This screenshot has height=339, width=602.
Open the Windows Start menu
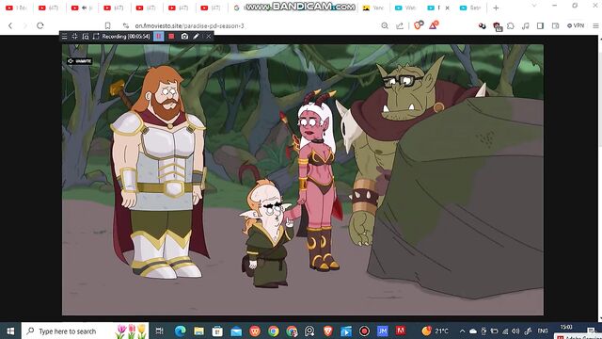[x=10, y=331]
